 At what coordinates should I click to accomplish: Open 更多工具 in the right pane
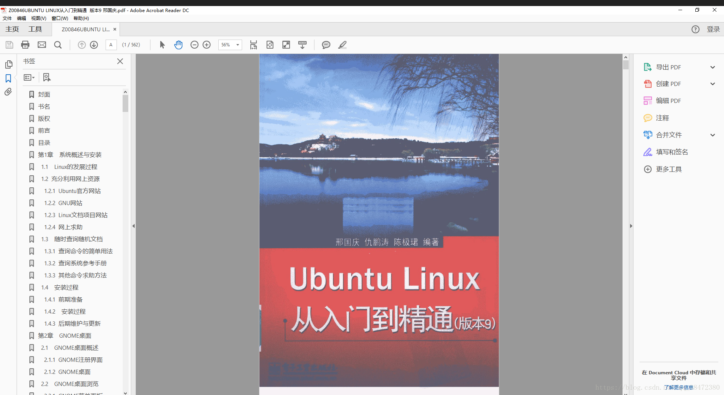tap(663, 169)
